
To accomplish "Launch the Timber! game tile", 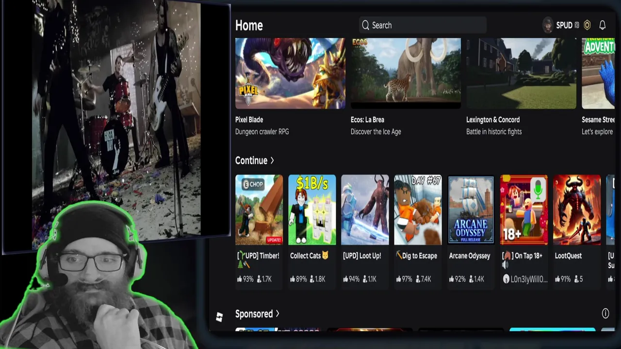I will [259, 210].
